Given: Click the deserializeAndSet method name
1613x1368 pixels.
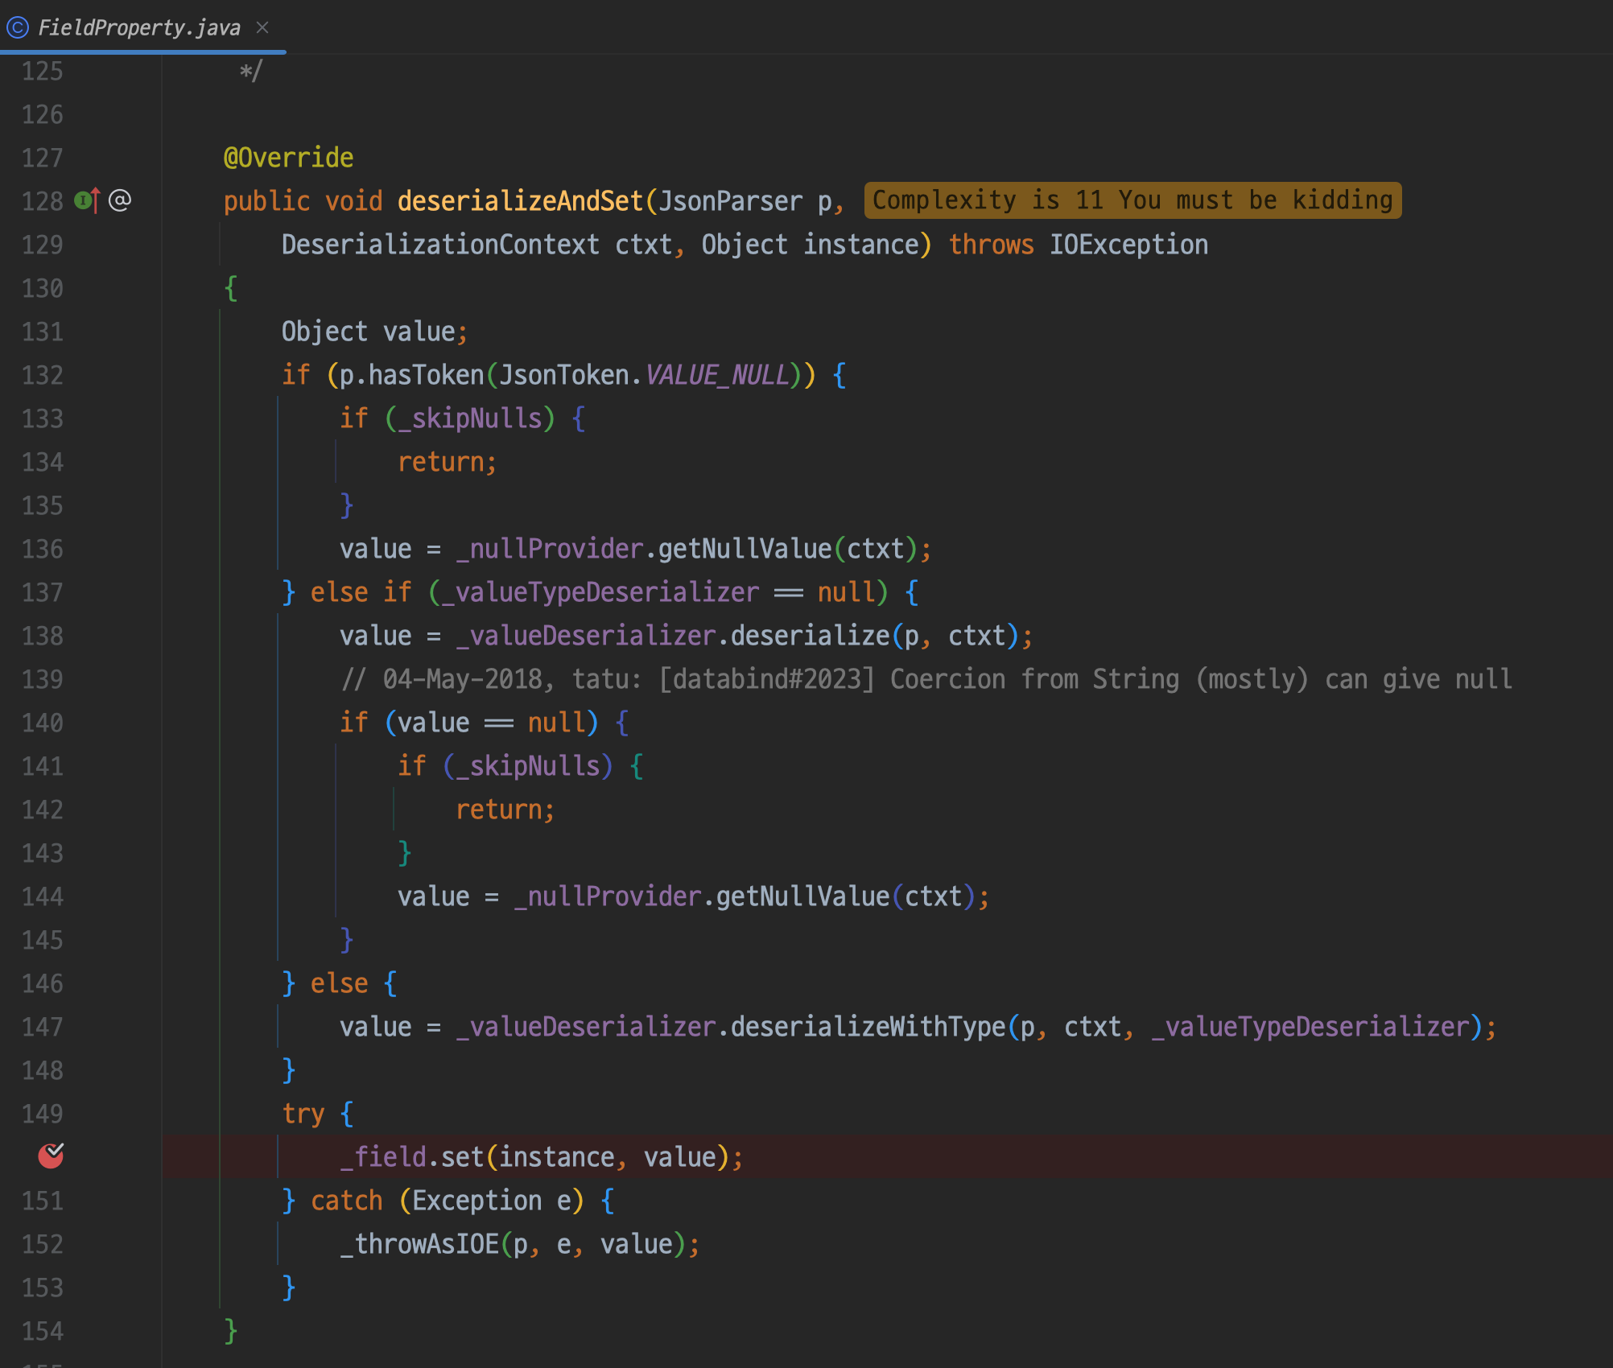Looking at the screenshot, I should tap(520, 201).
